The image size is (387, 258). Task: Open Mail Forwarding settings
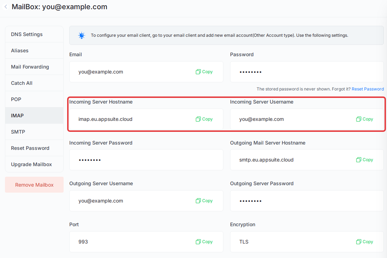pyautogui.click(x=34, y=67)
